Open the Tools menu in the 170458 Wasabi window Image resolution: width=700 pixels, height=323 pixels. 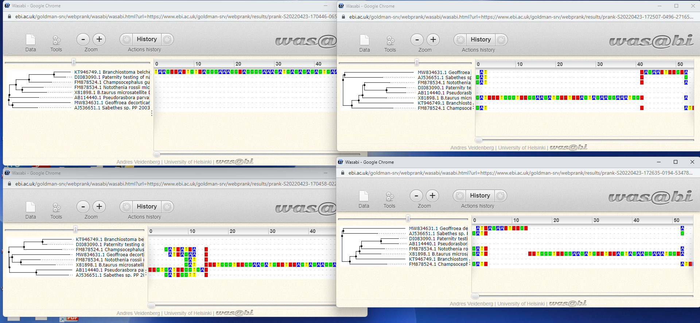[56, 210]
